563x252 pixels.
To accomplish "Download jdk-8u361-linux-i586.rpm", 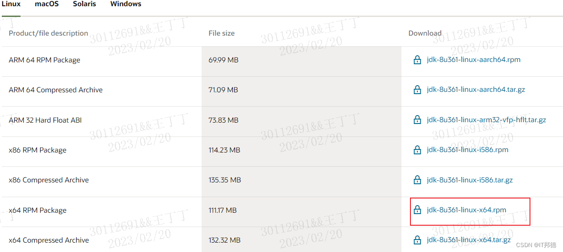I will [468, 150].
